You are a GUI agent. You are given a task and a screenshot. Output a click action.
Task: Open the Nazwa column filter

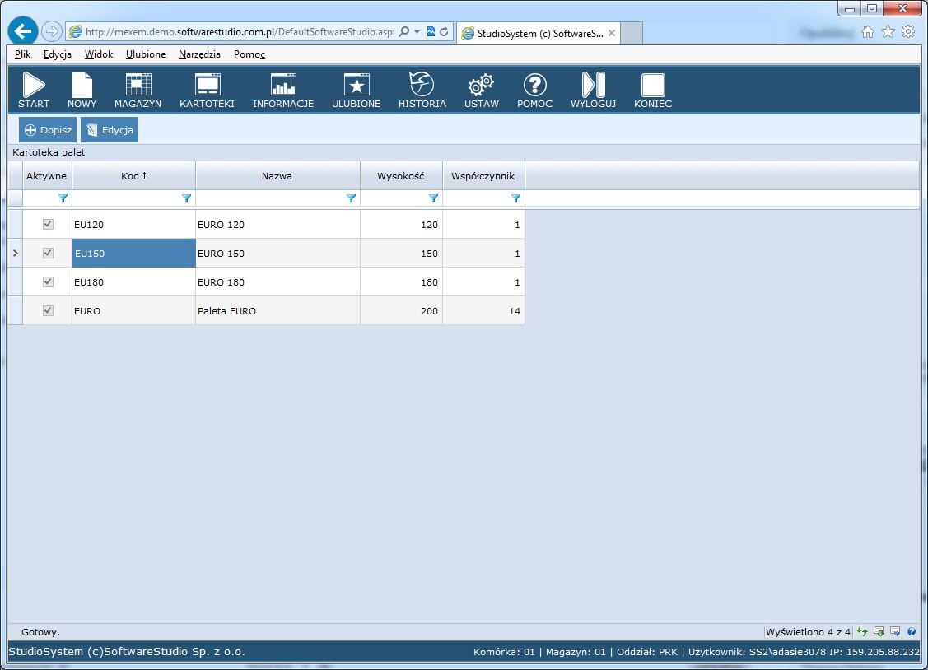(x=351, y=198)
